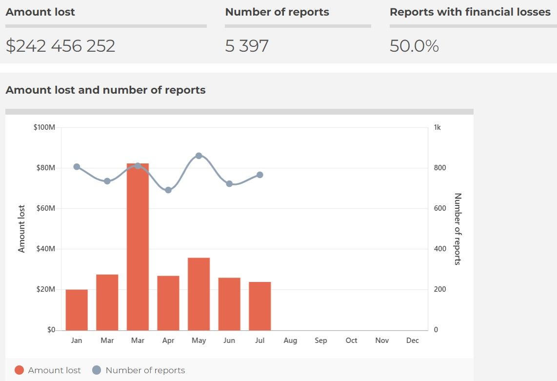Click the 50.0% financial losses figure
The width and height of the screenshot is (557, 381).
tap(414, 46)
